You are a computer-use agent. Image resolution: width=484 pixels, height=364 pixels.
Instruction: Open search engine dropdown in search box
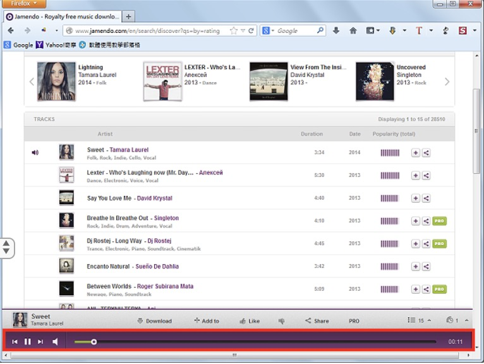[x=268, y=30]
